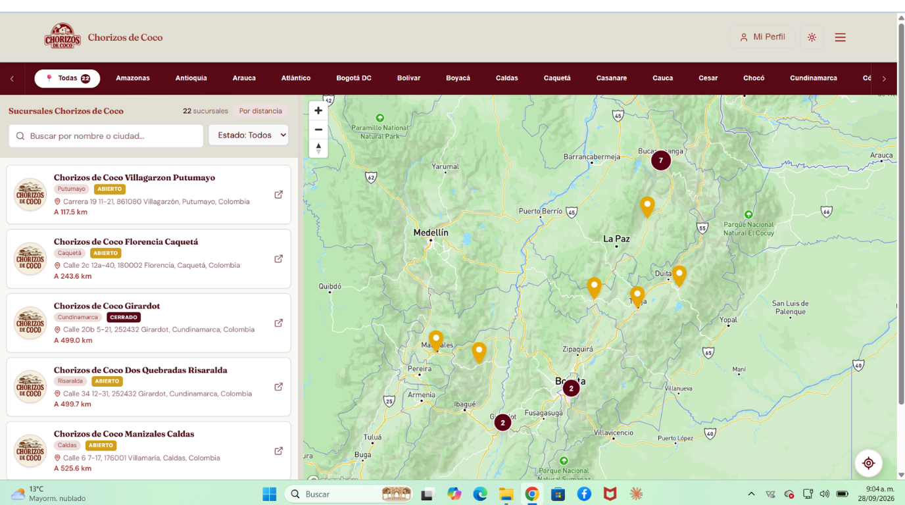Open the cluster of 2 at Girardot
This screenshot has height=505, width=905.
click(502, 423)
